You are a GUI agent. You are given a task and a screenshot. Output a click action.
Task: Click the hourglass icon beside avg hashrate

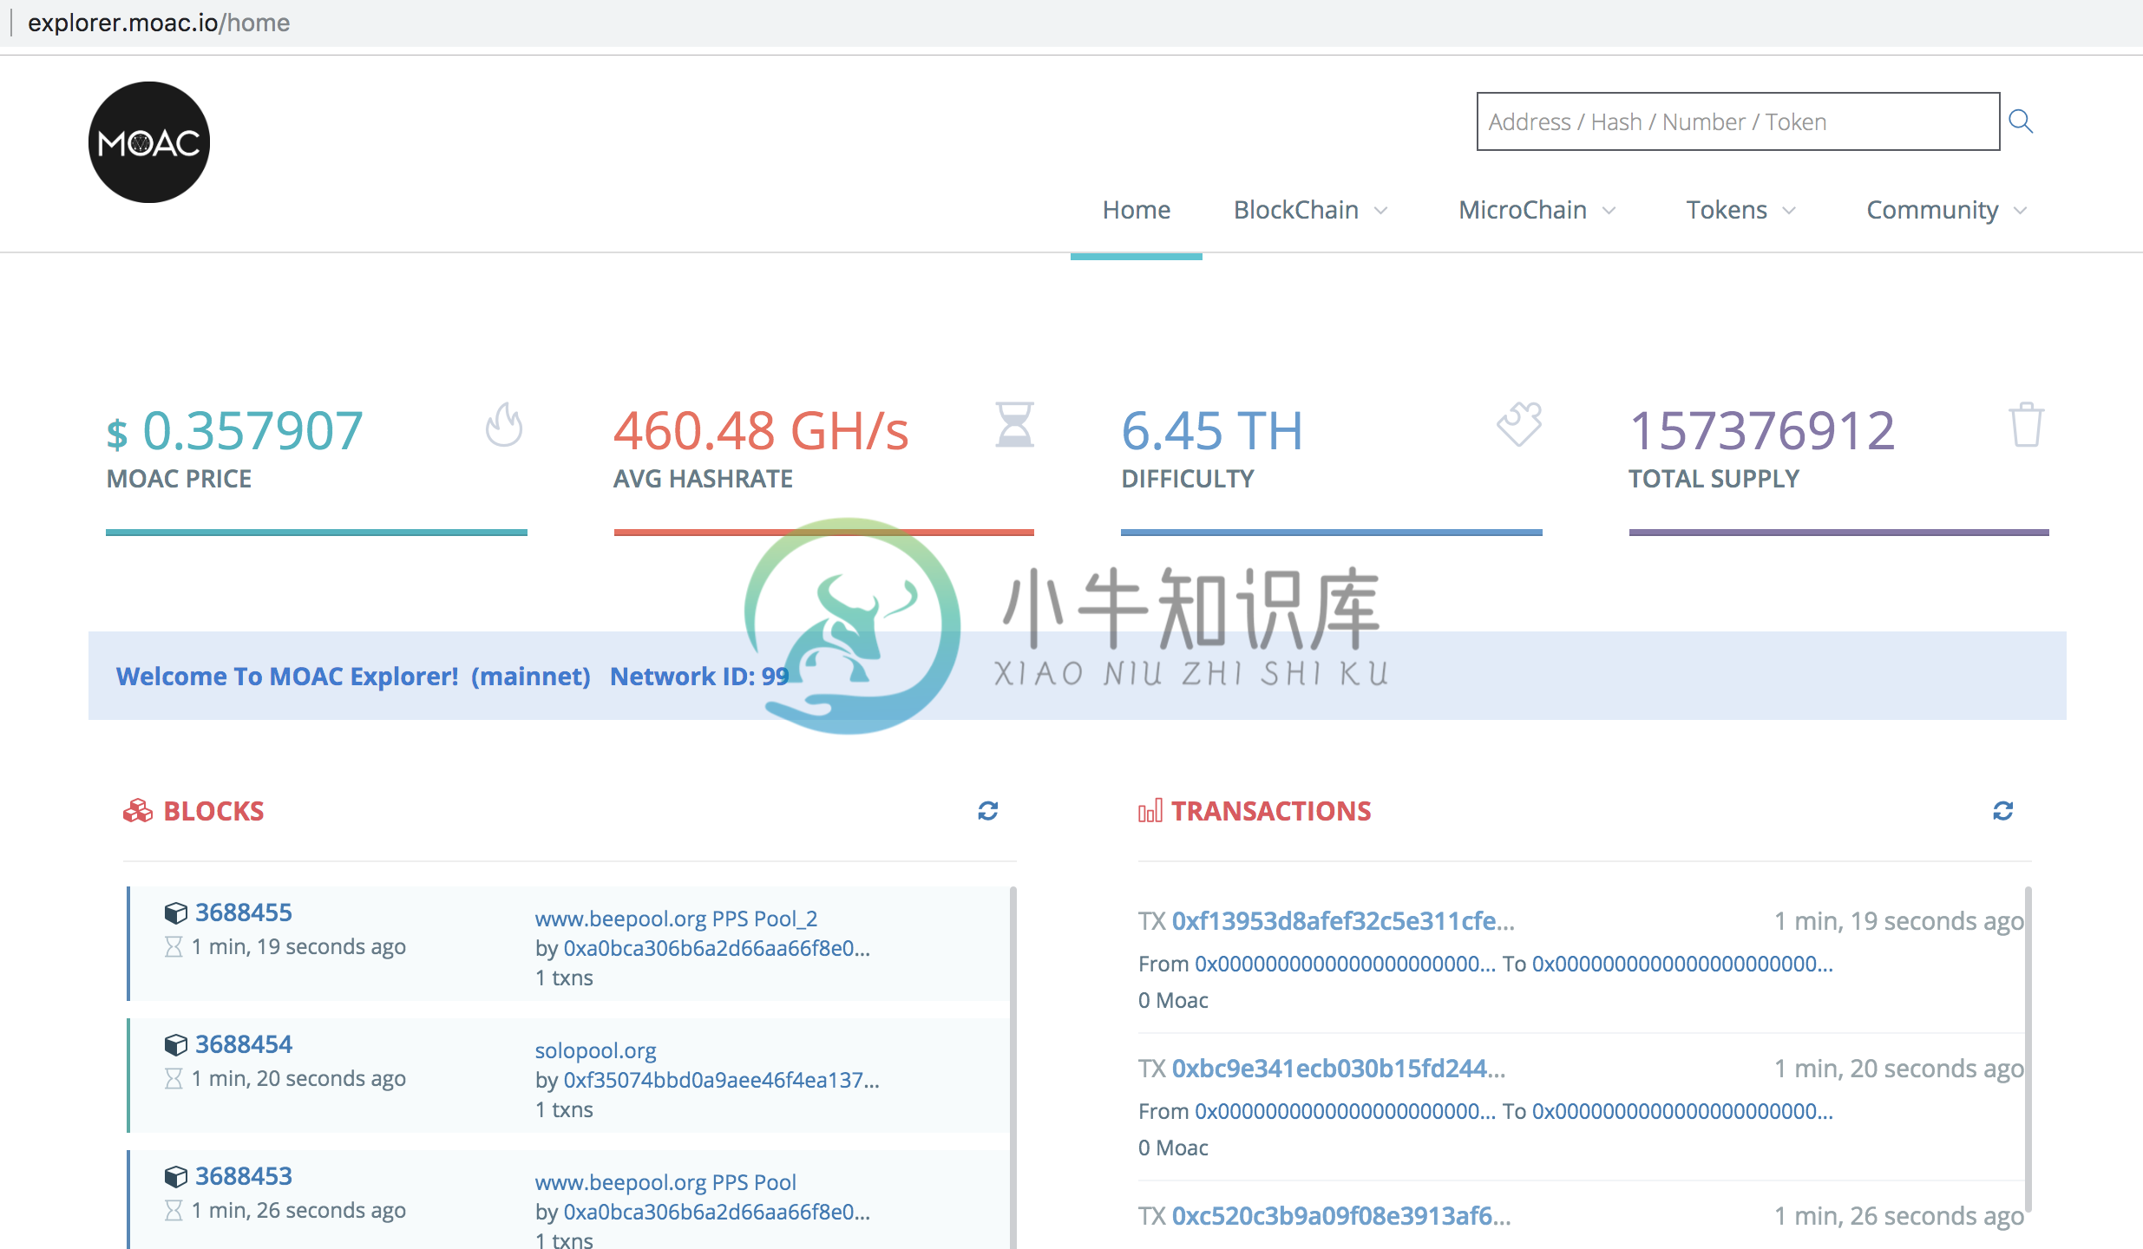1014,424
